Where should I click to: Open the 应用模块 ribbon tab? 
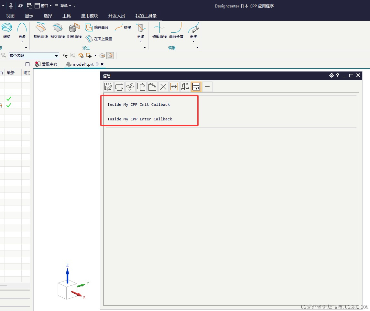(90, 16)
